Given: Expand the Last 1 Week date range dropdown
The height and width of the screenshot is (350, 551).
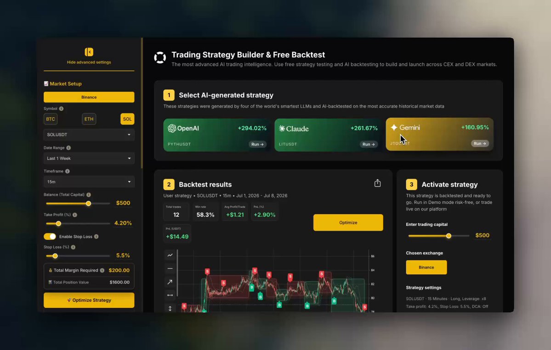Looking at the screenshot, I should pos(89,158).
